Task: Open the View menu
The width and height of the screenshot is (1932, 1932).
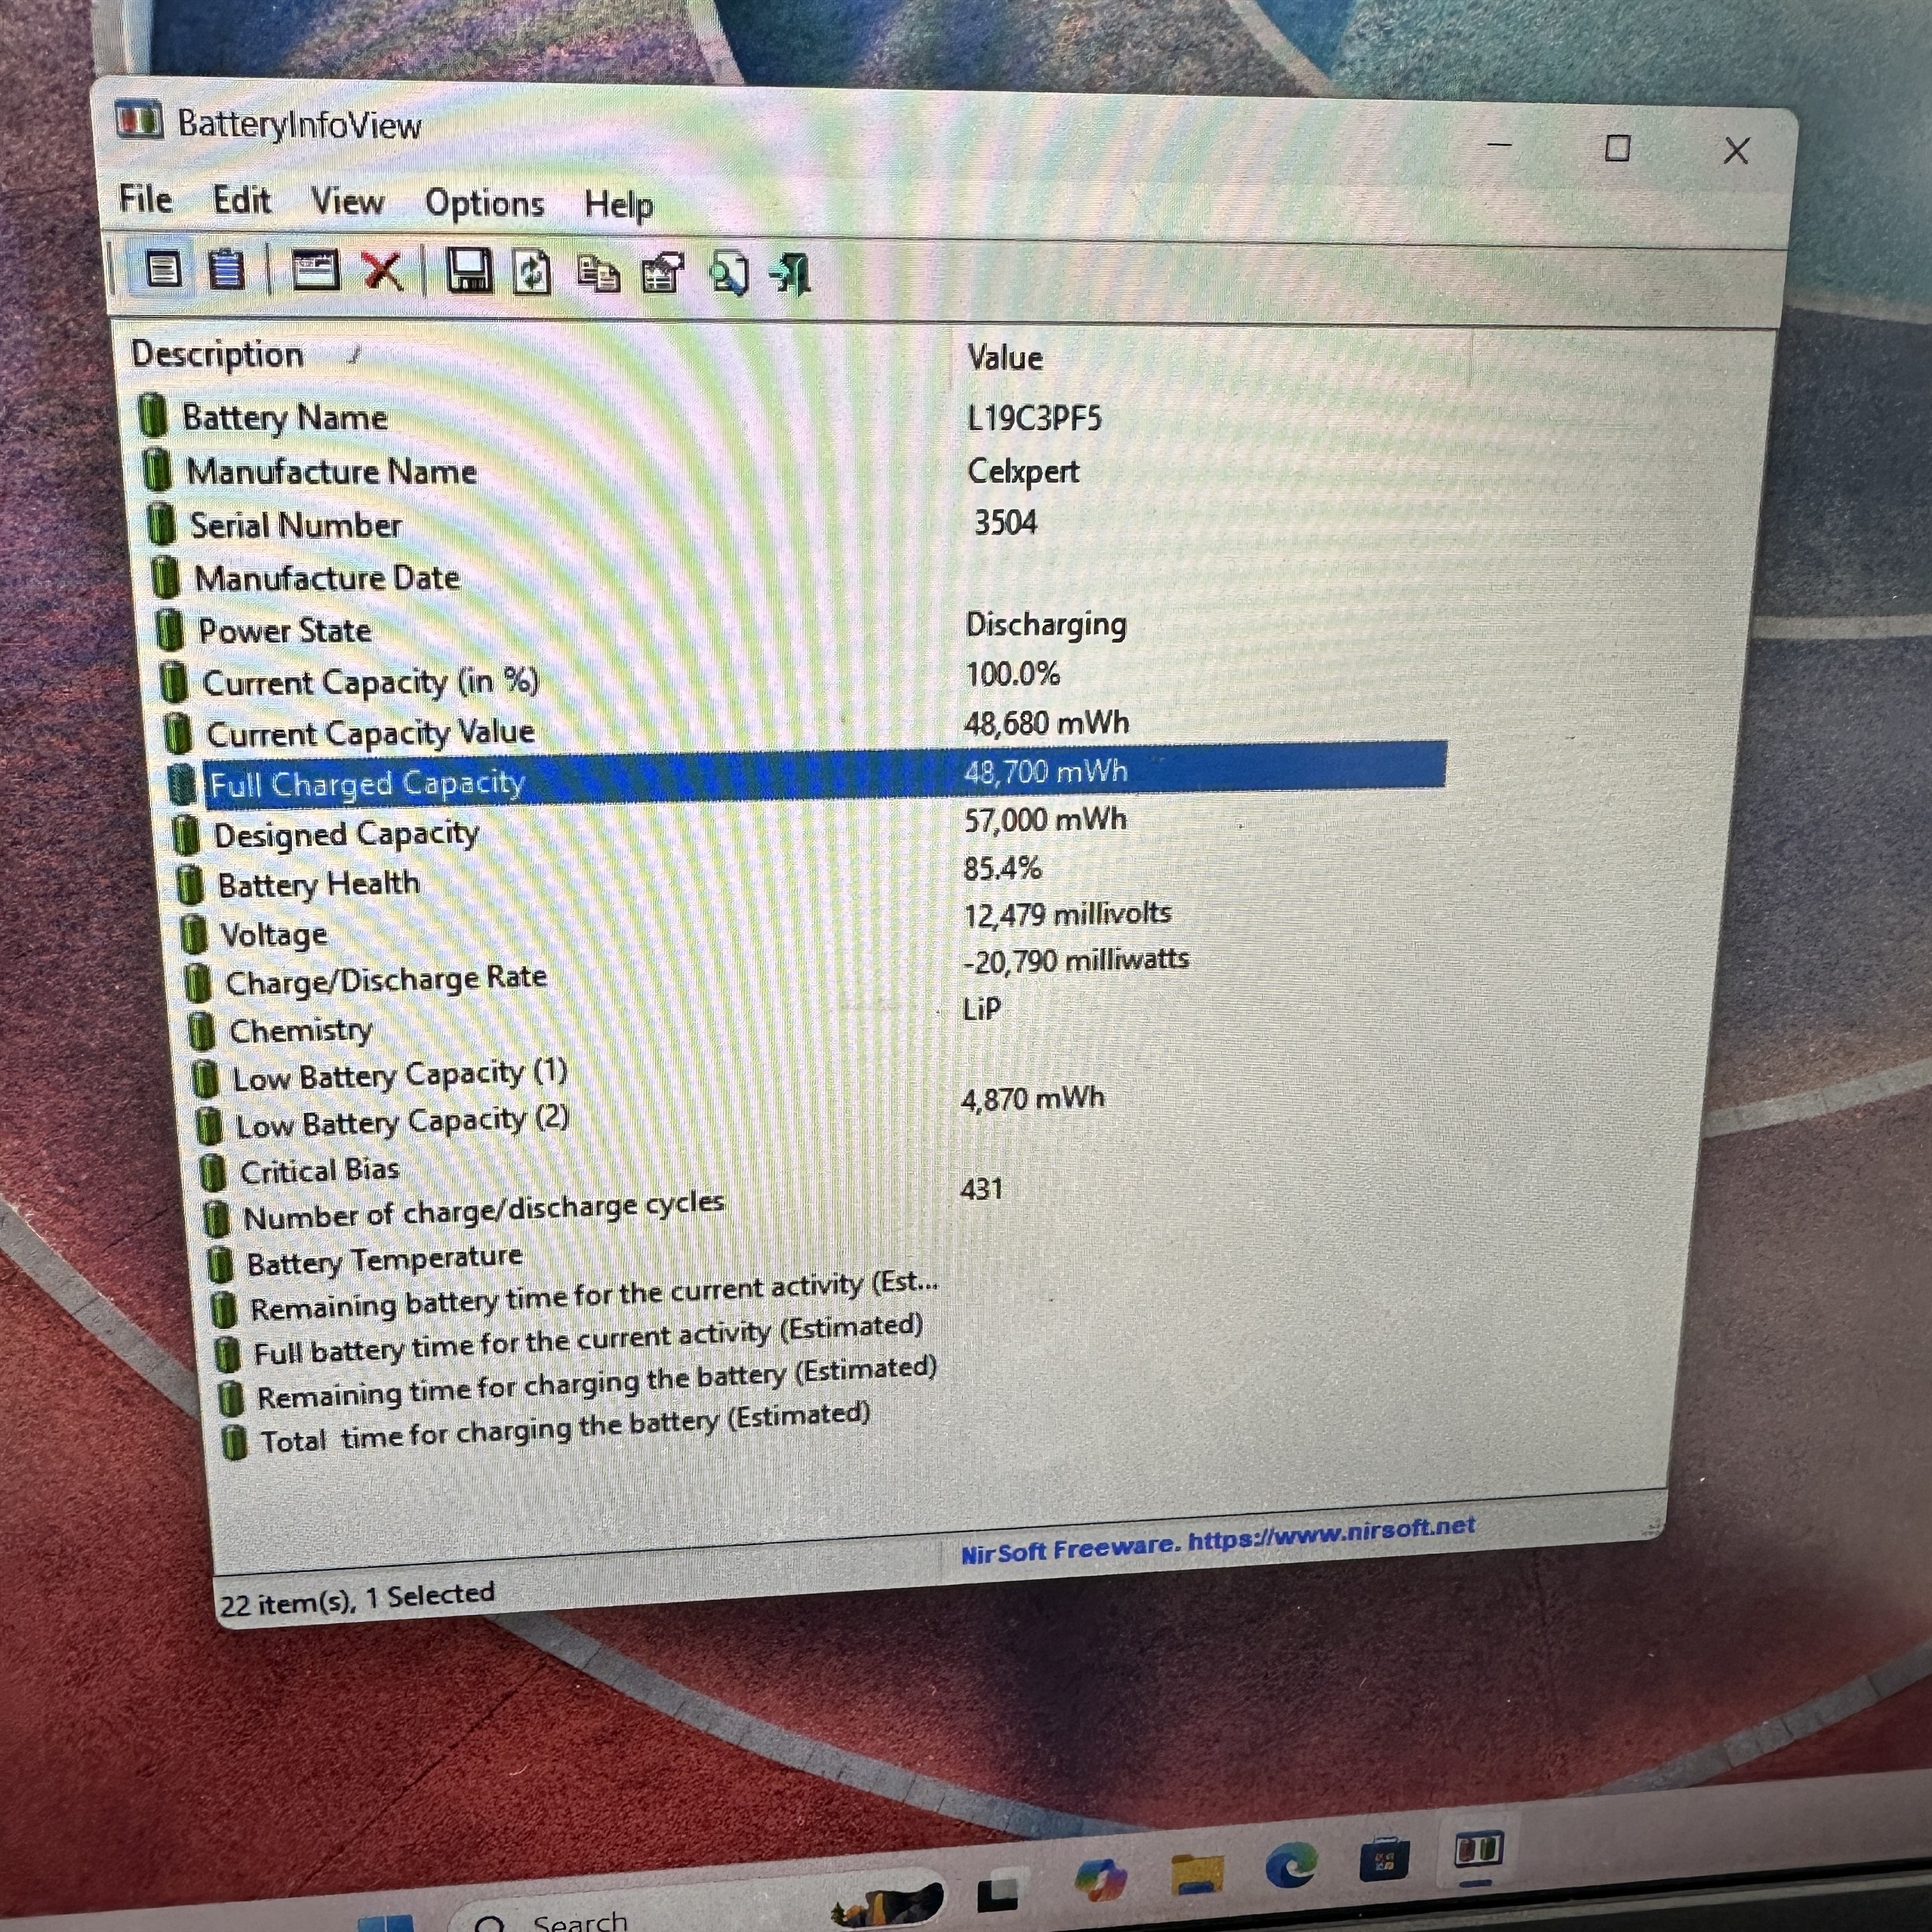Action: (x=347, y=201)
